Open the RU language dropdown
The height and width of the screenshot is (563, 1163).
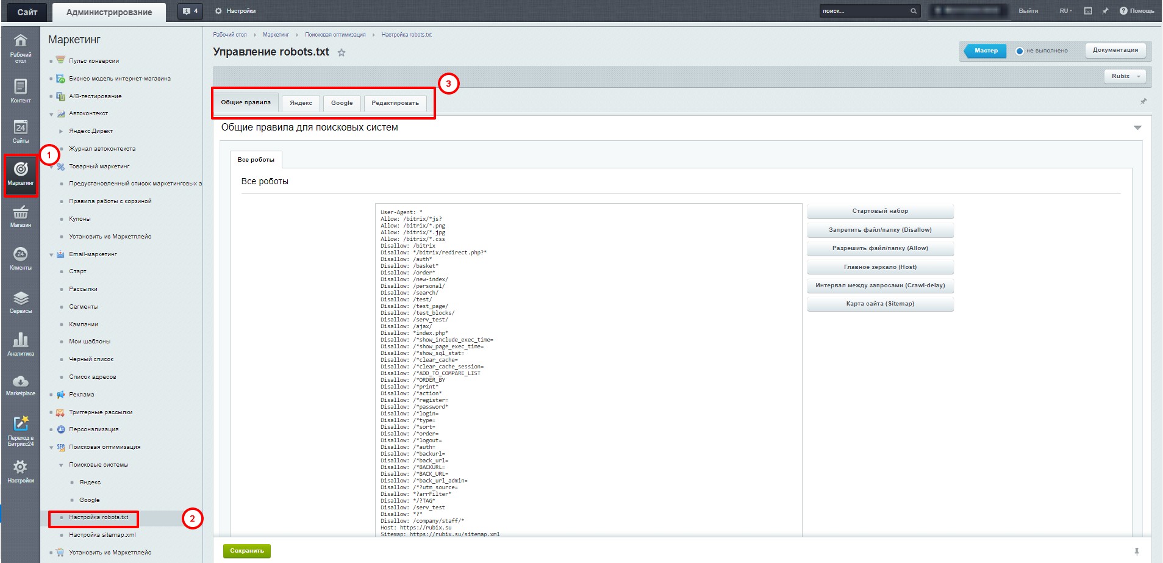pos(1065,11)
